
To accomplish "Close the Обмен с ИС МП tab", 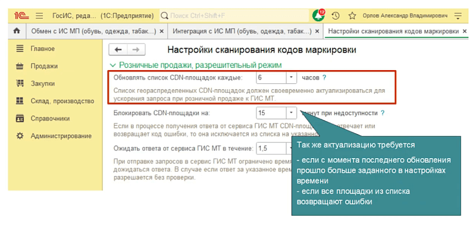I will tap(161, 31).
